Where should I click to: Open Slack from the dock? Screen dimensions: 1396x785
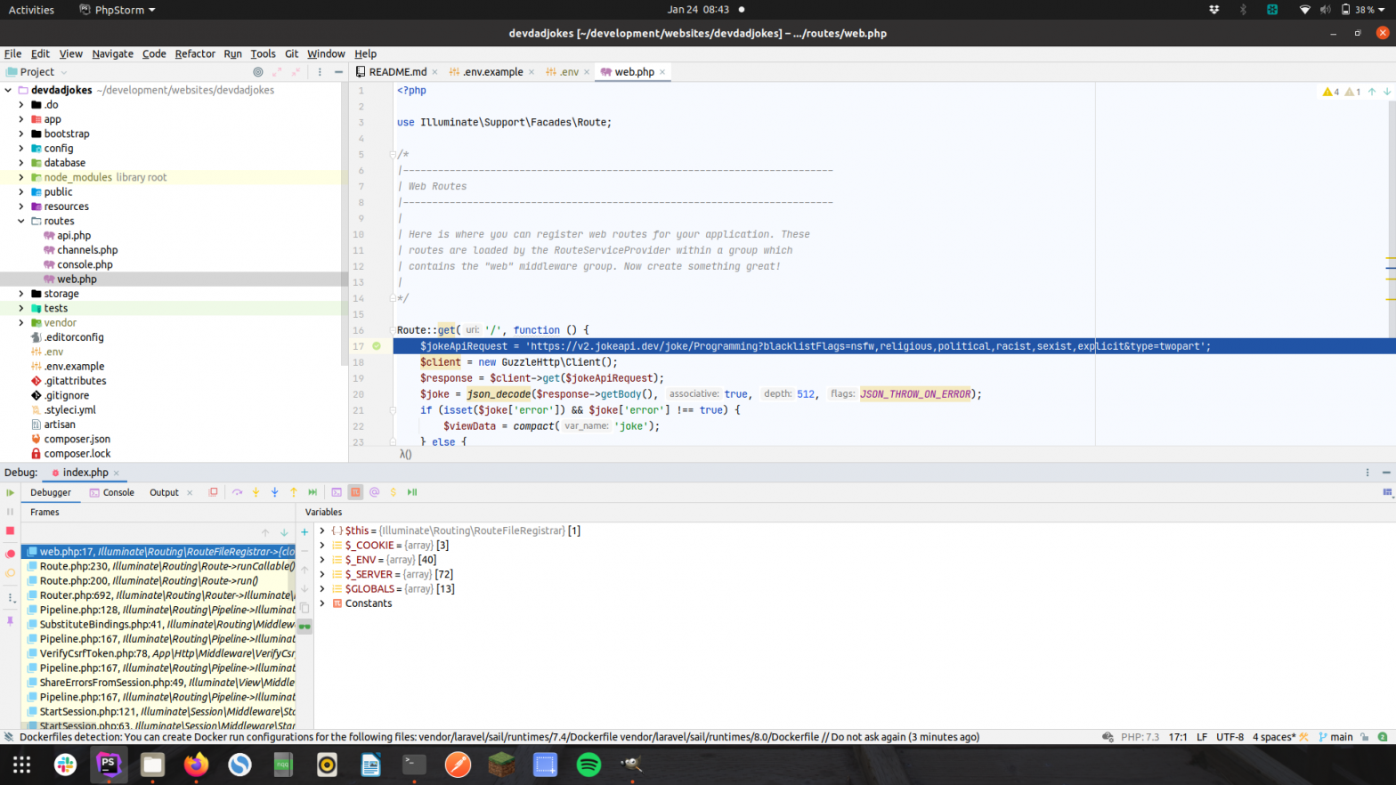pos(65,765)
